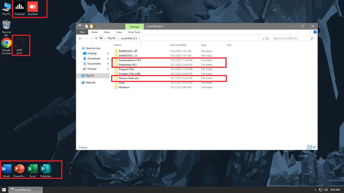Show hidden tray icons
The image size is (344, 193).
[316, 190]
